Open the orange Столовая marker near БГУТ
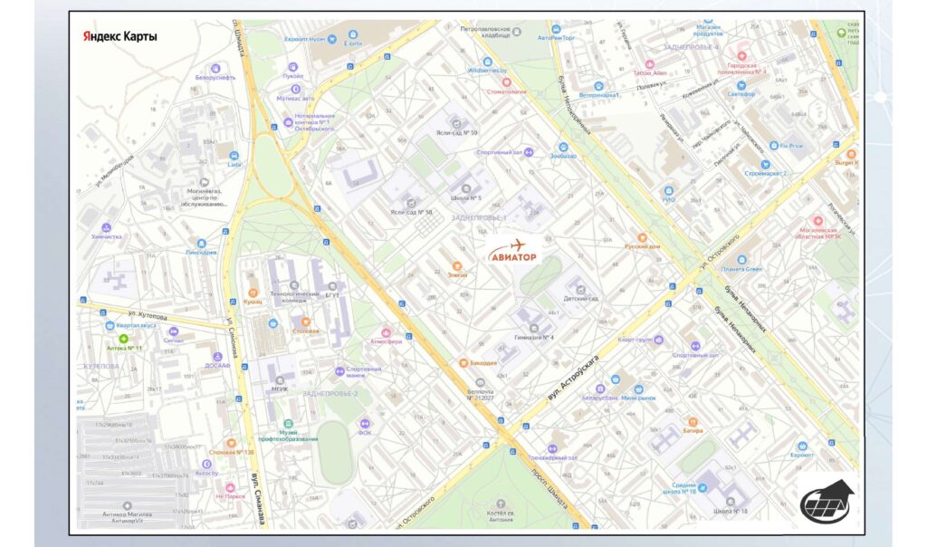This screenshot has width=927, height=547. click(306, 322)
